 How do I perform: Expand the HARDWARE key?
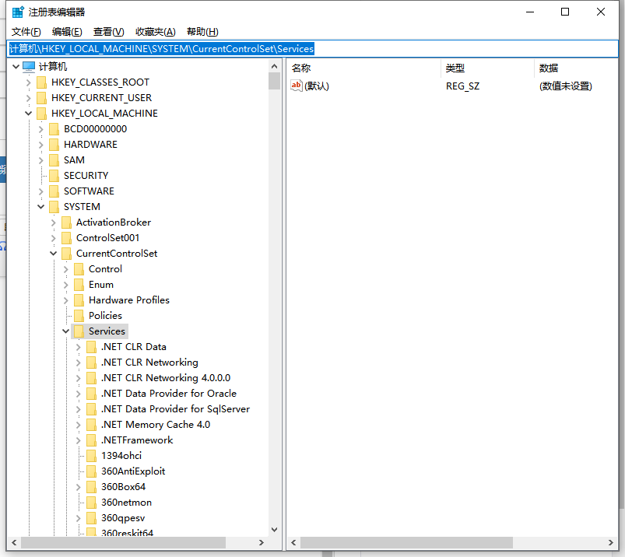40,145
